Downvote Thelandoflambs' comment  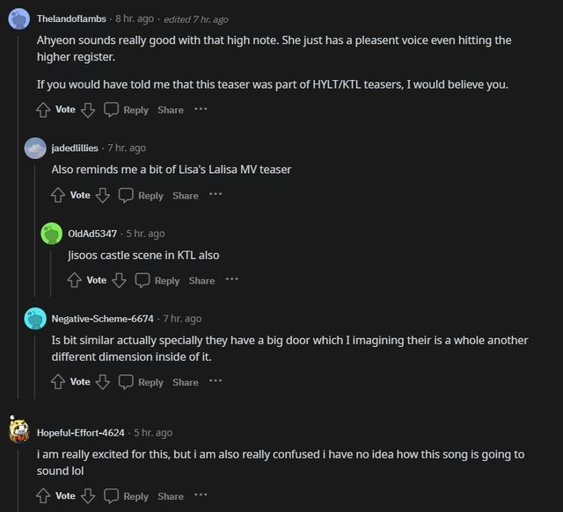(87, 110)
